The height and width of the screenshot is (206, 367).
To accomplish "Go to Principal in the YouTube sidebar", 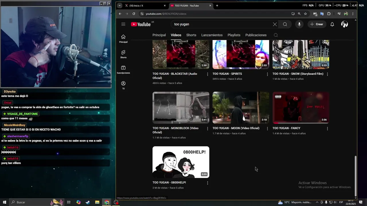I will pos(123,39).
